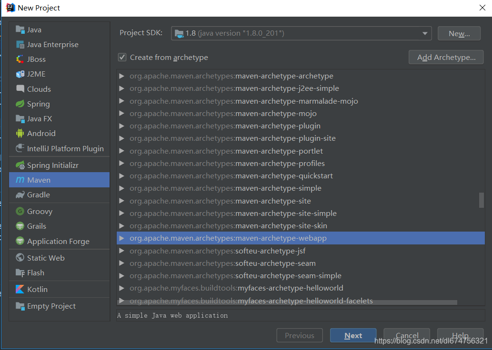492x350 pixels.
Task: Choose the Empty Project icon
Action: [20, 306]
